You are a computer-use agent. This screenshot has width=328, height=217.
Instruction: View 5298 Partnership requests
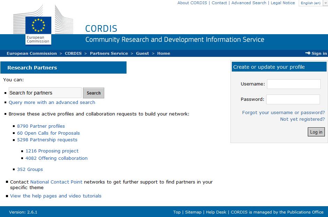pos(47,140)
